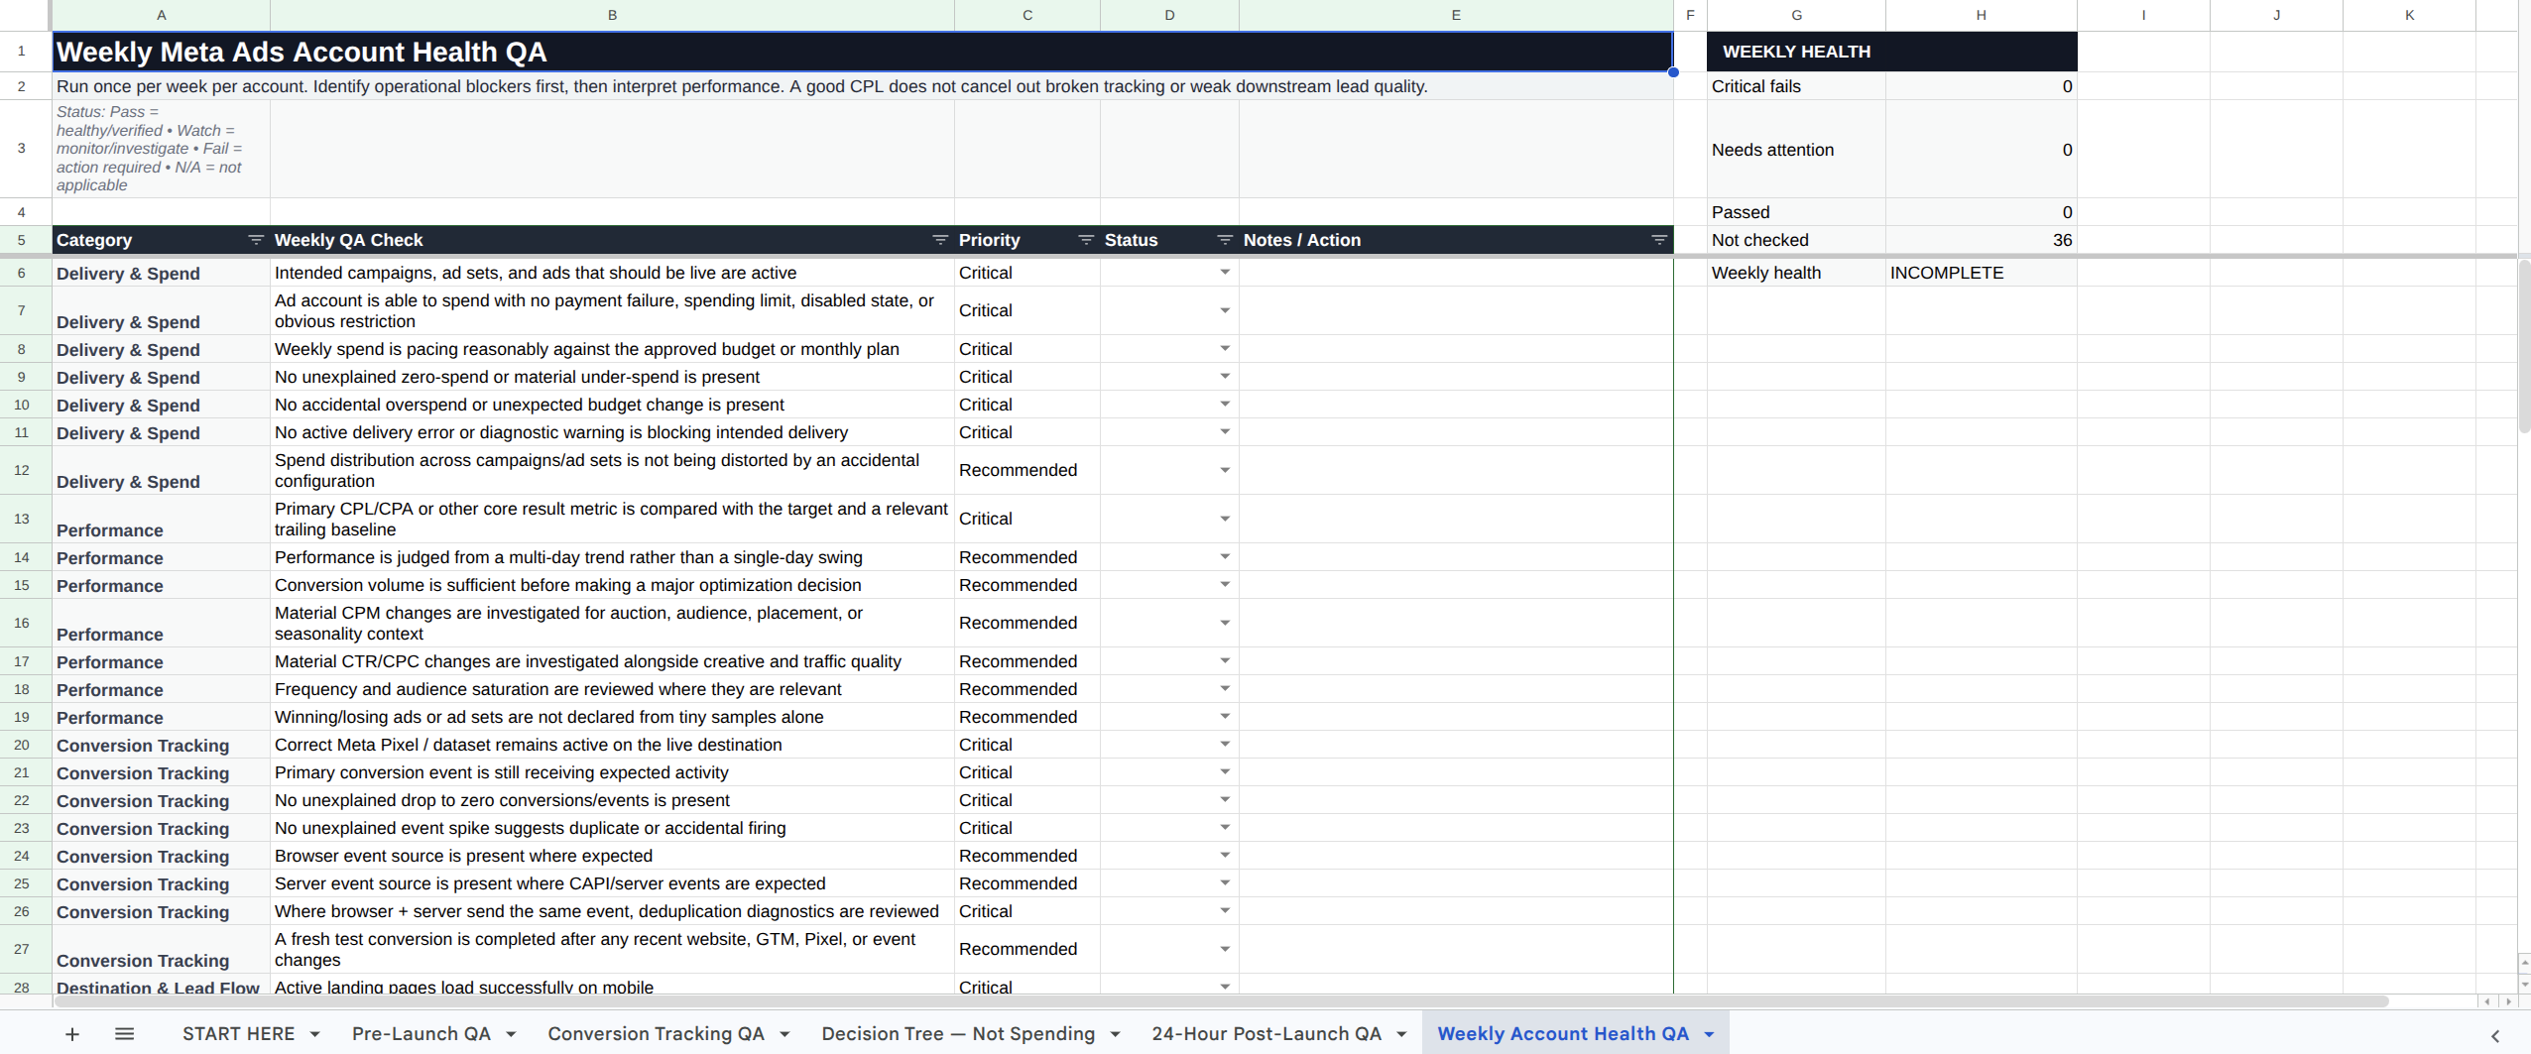Select the 'Critical fails' label cell
2531x1054 pixels.
(x=1796, y=86)
